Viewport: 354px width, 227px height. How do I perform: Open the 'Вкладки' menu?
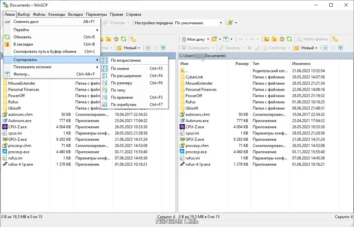pyautogui.click(x=75, y=14)
